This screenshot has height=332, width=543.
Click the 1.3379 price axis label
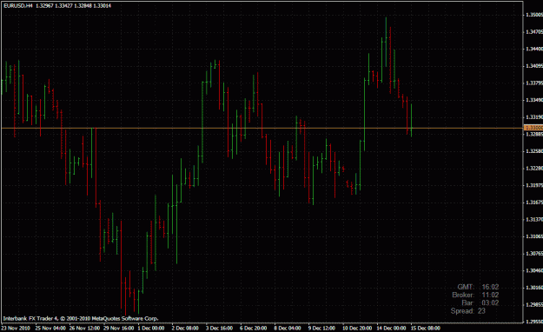click(534, 83)
